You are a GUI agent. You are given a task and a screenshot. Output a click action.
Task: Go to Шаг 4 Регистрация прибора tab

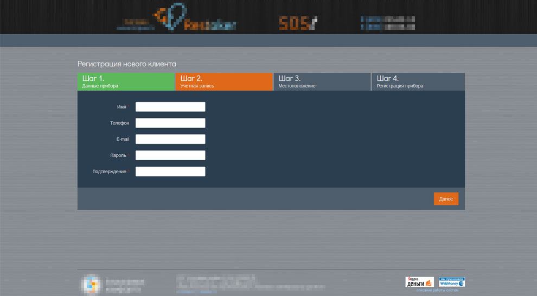pos(418,81)
